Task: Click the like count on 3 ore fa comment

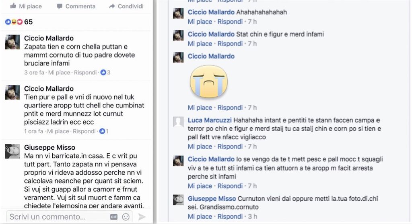Action: coord(105,72)
